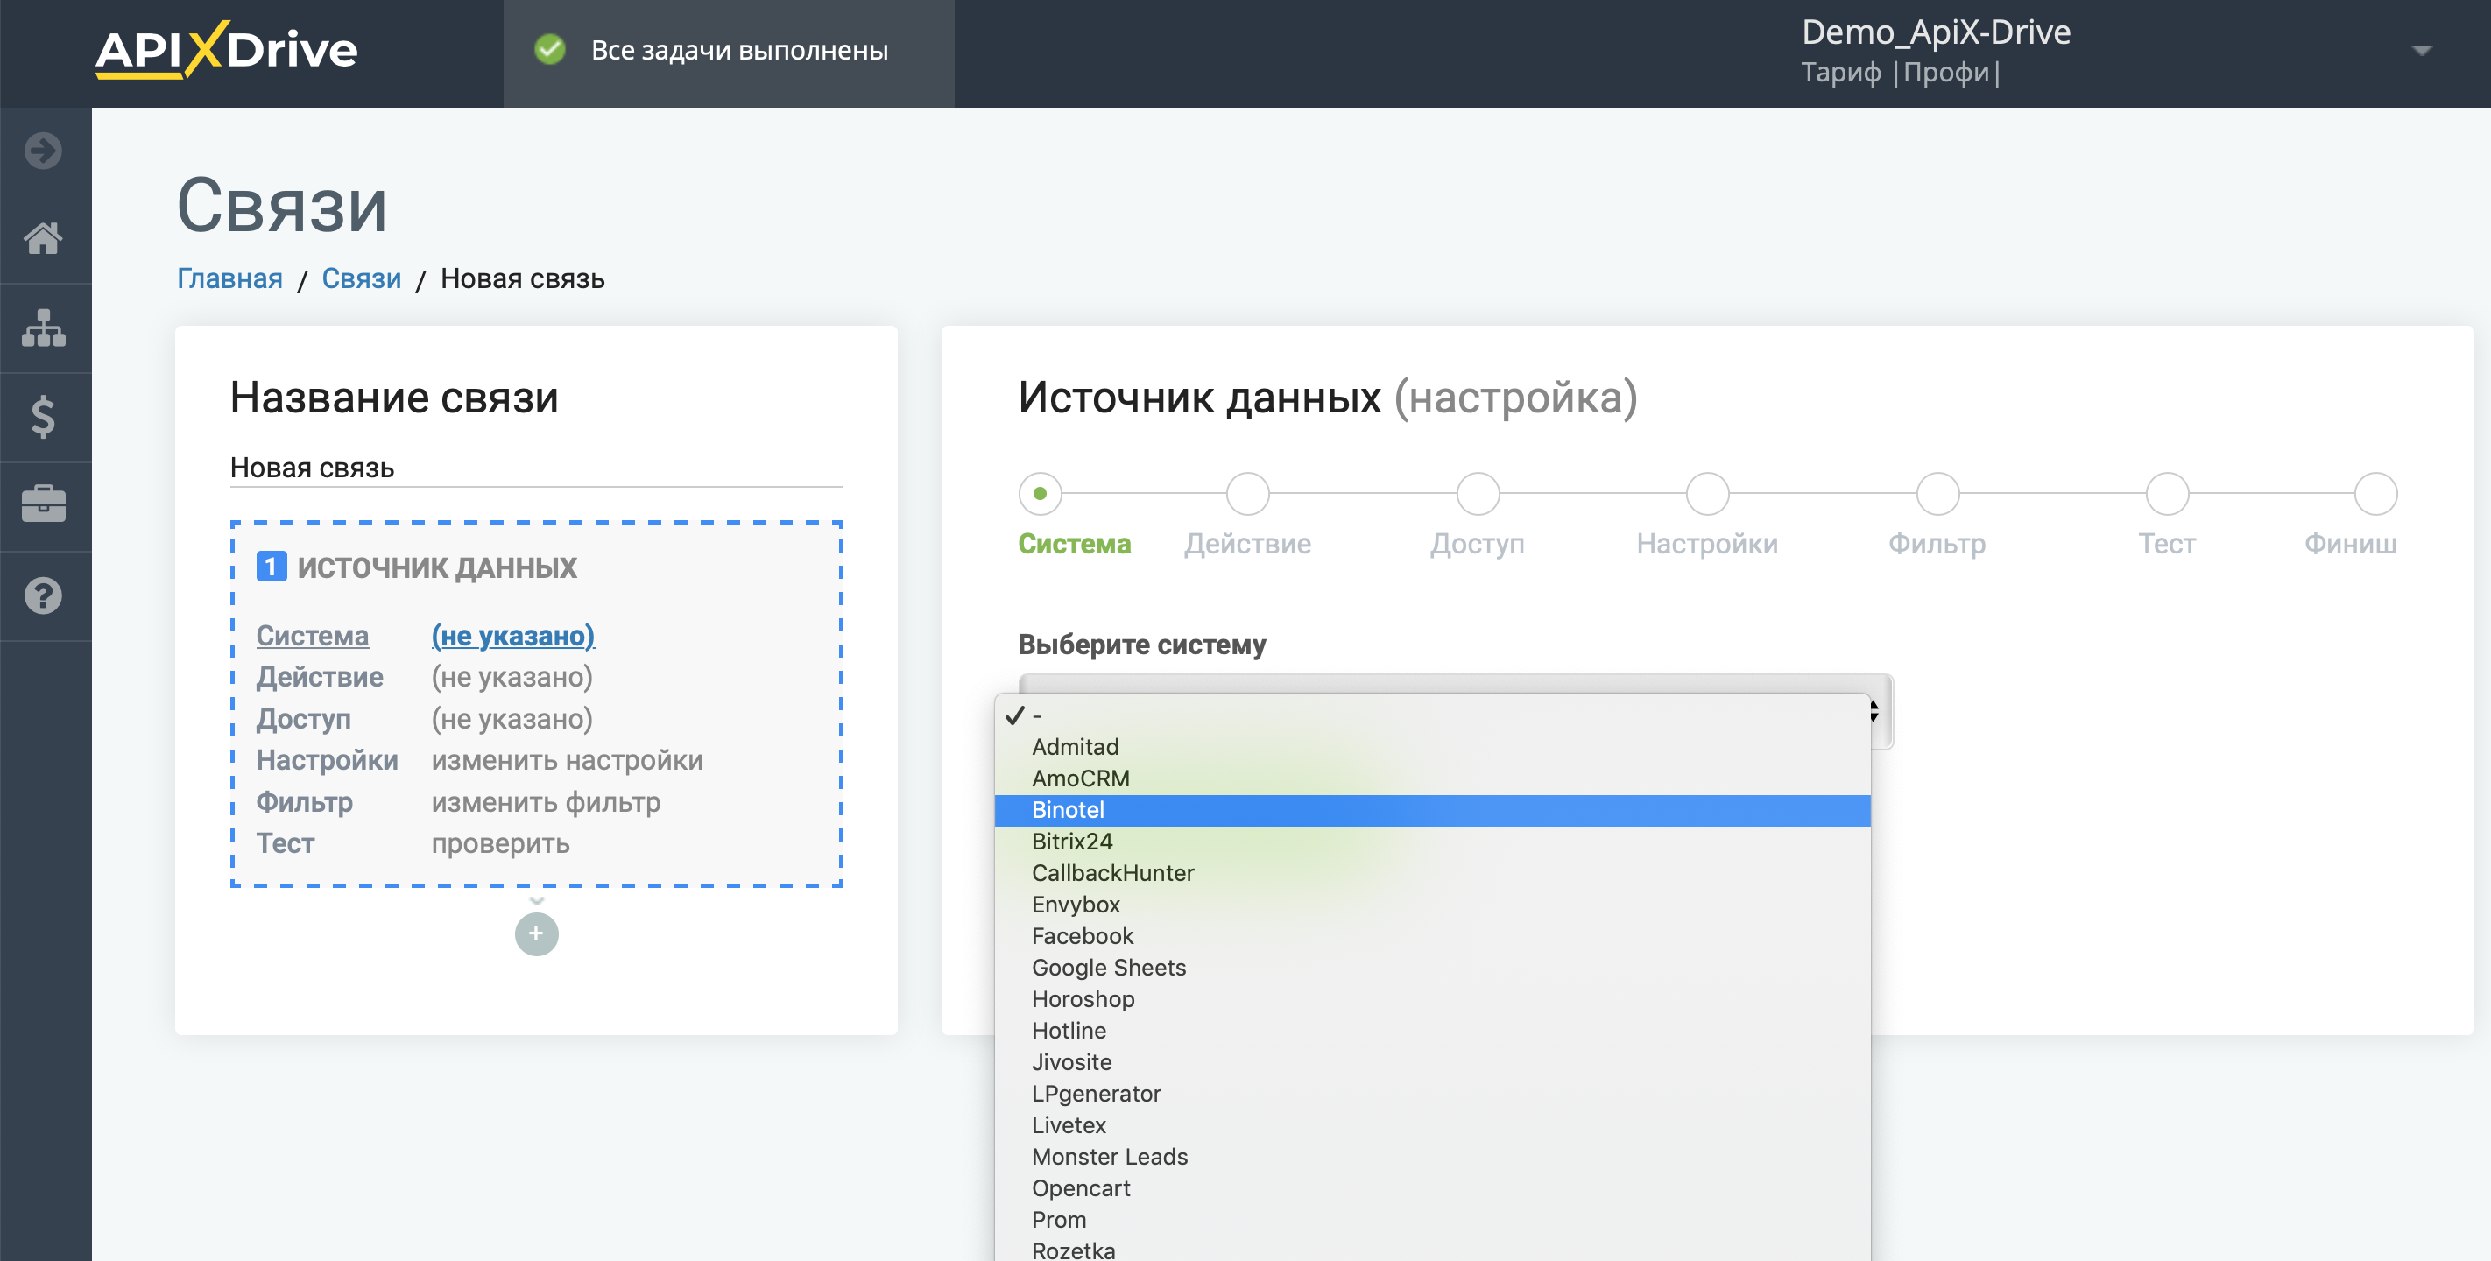Viewport: 2491px width, 1261px height.
Task: Click the Все задачи выполнены status text
Action: (x=740, y=50)
